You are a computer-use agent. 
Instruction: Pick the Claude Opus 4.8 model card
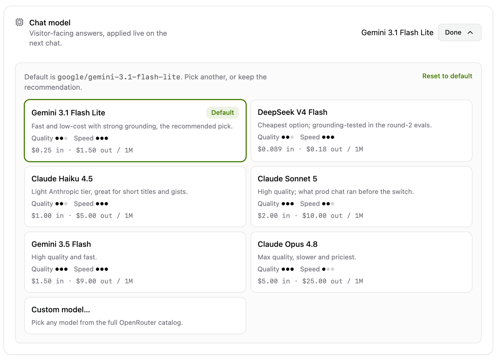(x=361, y=262)
